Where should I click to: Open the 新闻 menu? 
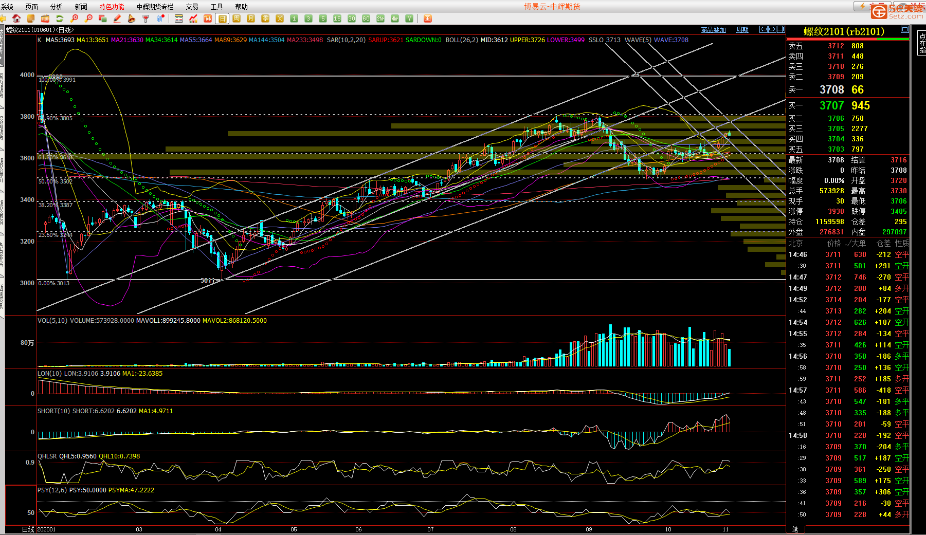81,7
